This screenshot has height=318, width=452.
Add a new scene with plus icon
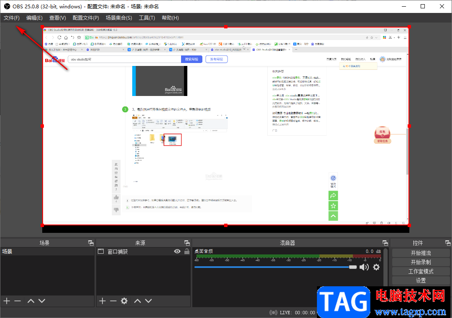coord(7,301)
